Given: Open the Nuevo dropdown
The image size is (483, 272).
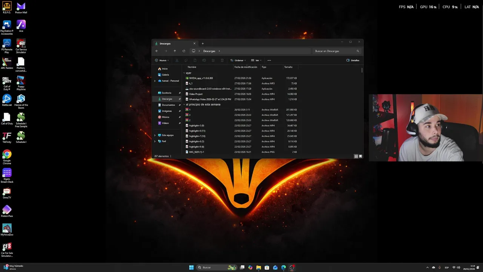Looking at the screenshot, I should [x=162, y=60].
